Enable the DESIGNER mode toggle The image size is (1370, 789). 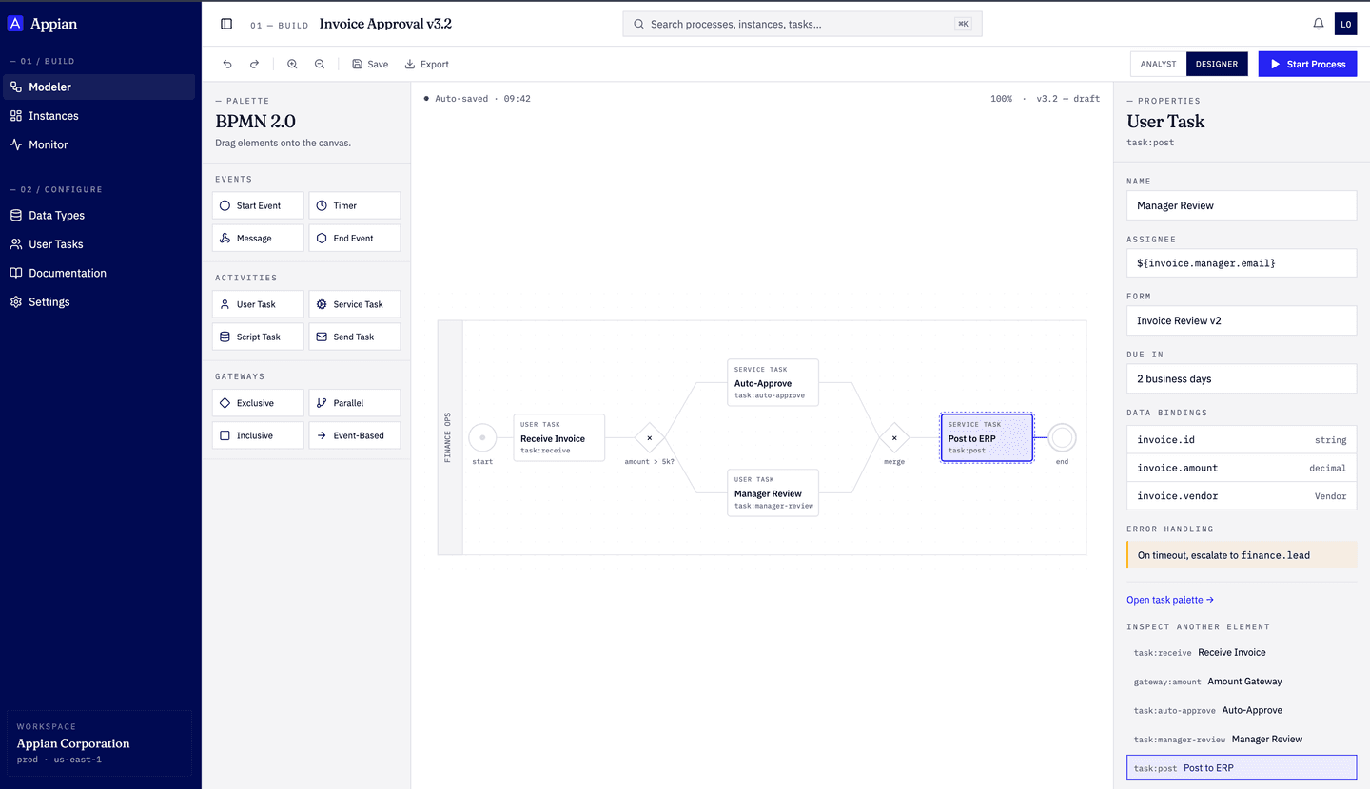(1217, 64)
